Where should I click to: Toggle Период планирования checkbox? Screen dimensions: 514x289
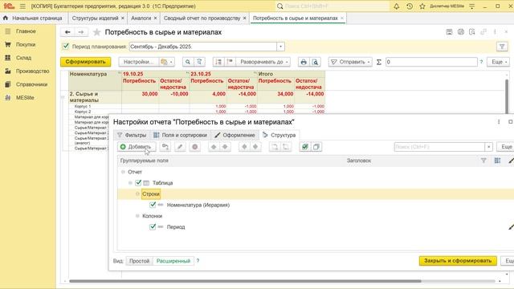click(x=66, y=47)
